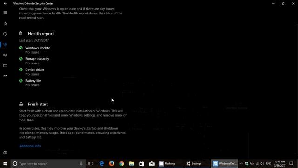The width and height of the screenshot is (298, 168).
Task: Select the Device driver status text
Action: pyautogui.click(x=32, y=74)
